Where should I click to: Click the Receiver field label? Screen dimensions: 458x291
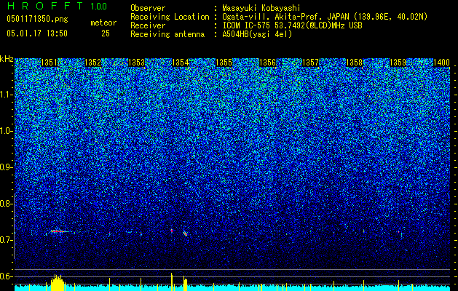pyautogui.click(x=148, y=25)
